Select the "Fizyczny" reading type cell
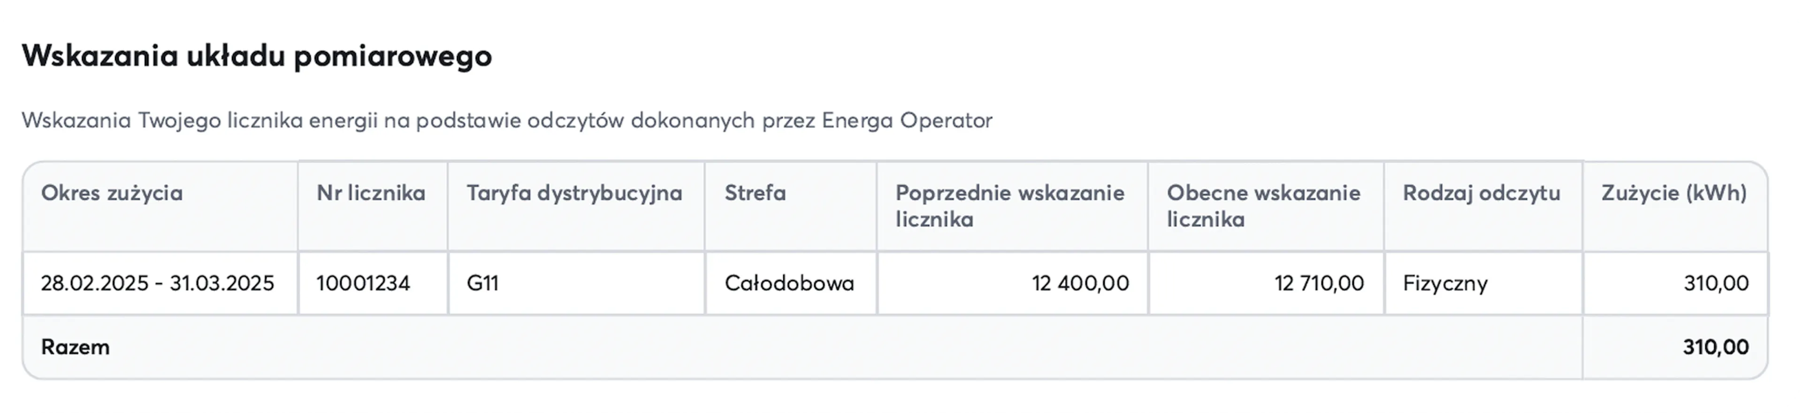The height and width of the screenshot is (414, 1802). 1445,283
